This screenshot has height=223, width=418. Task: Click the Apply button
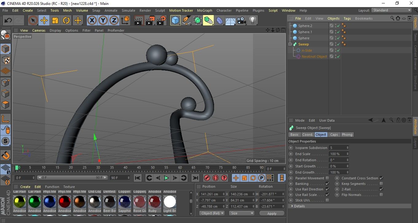pyautogui.click(x=272, y=213)
